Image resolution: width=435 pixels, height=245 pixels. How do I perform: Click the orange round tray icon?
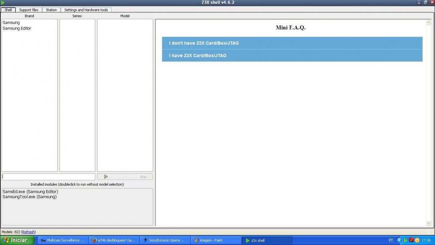point(417,240)
